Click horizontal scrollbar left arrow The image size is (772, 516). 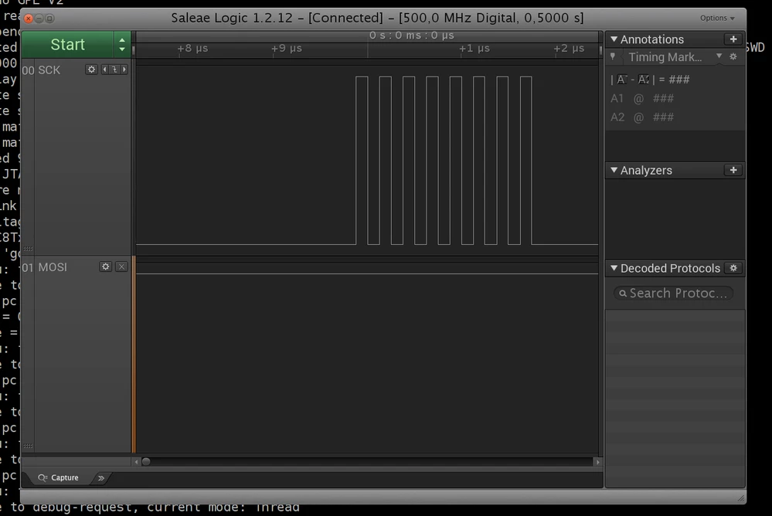(x=136, y=462)
